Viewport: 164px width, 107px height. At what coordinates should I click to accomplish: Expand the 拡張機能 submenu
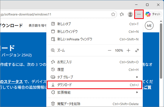(95, 92)
